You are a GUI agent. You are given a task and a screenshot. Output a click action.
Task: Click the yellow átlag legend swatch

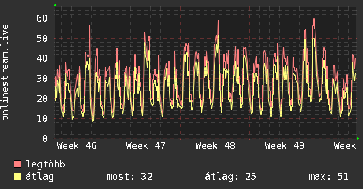[17, 177]
